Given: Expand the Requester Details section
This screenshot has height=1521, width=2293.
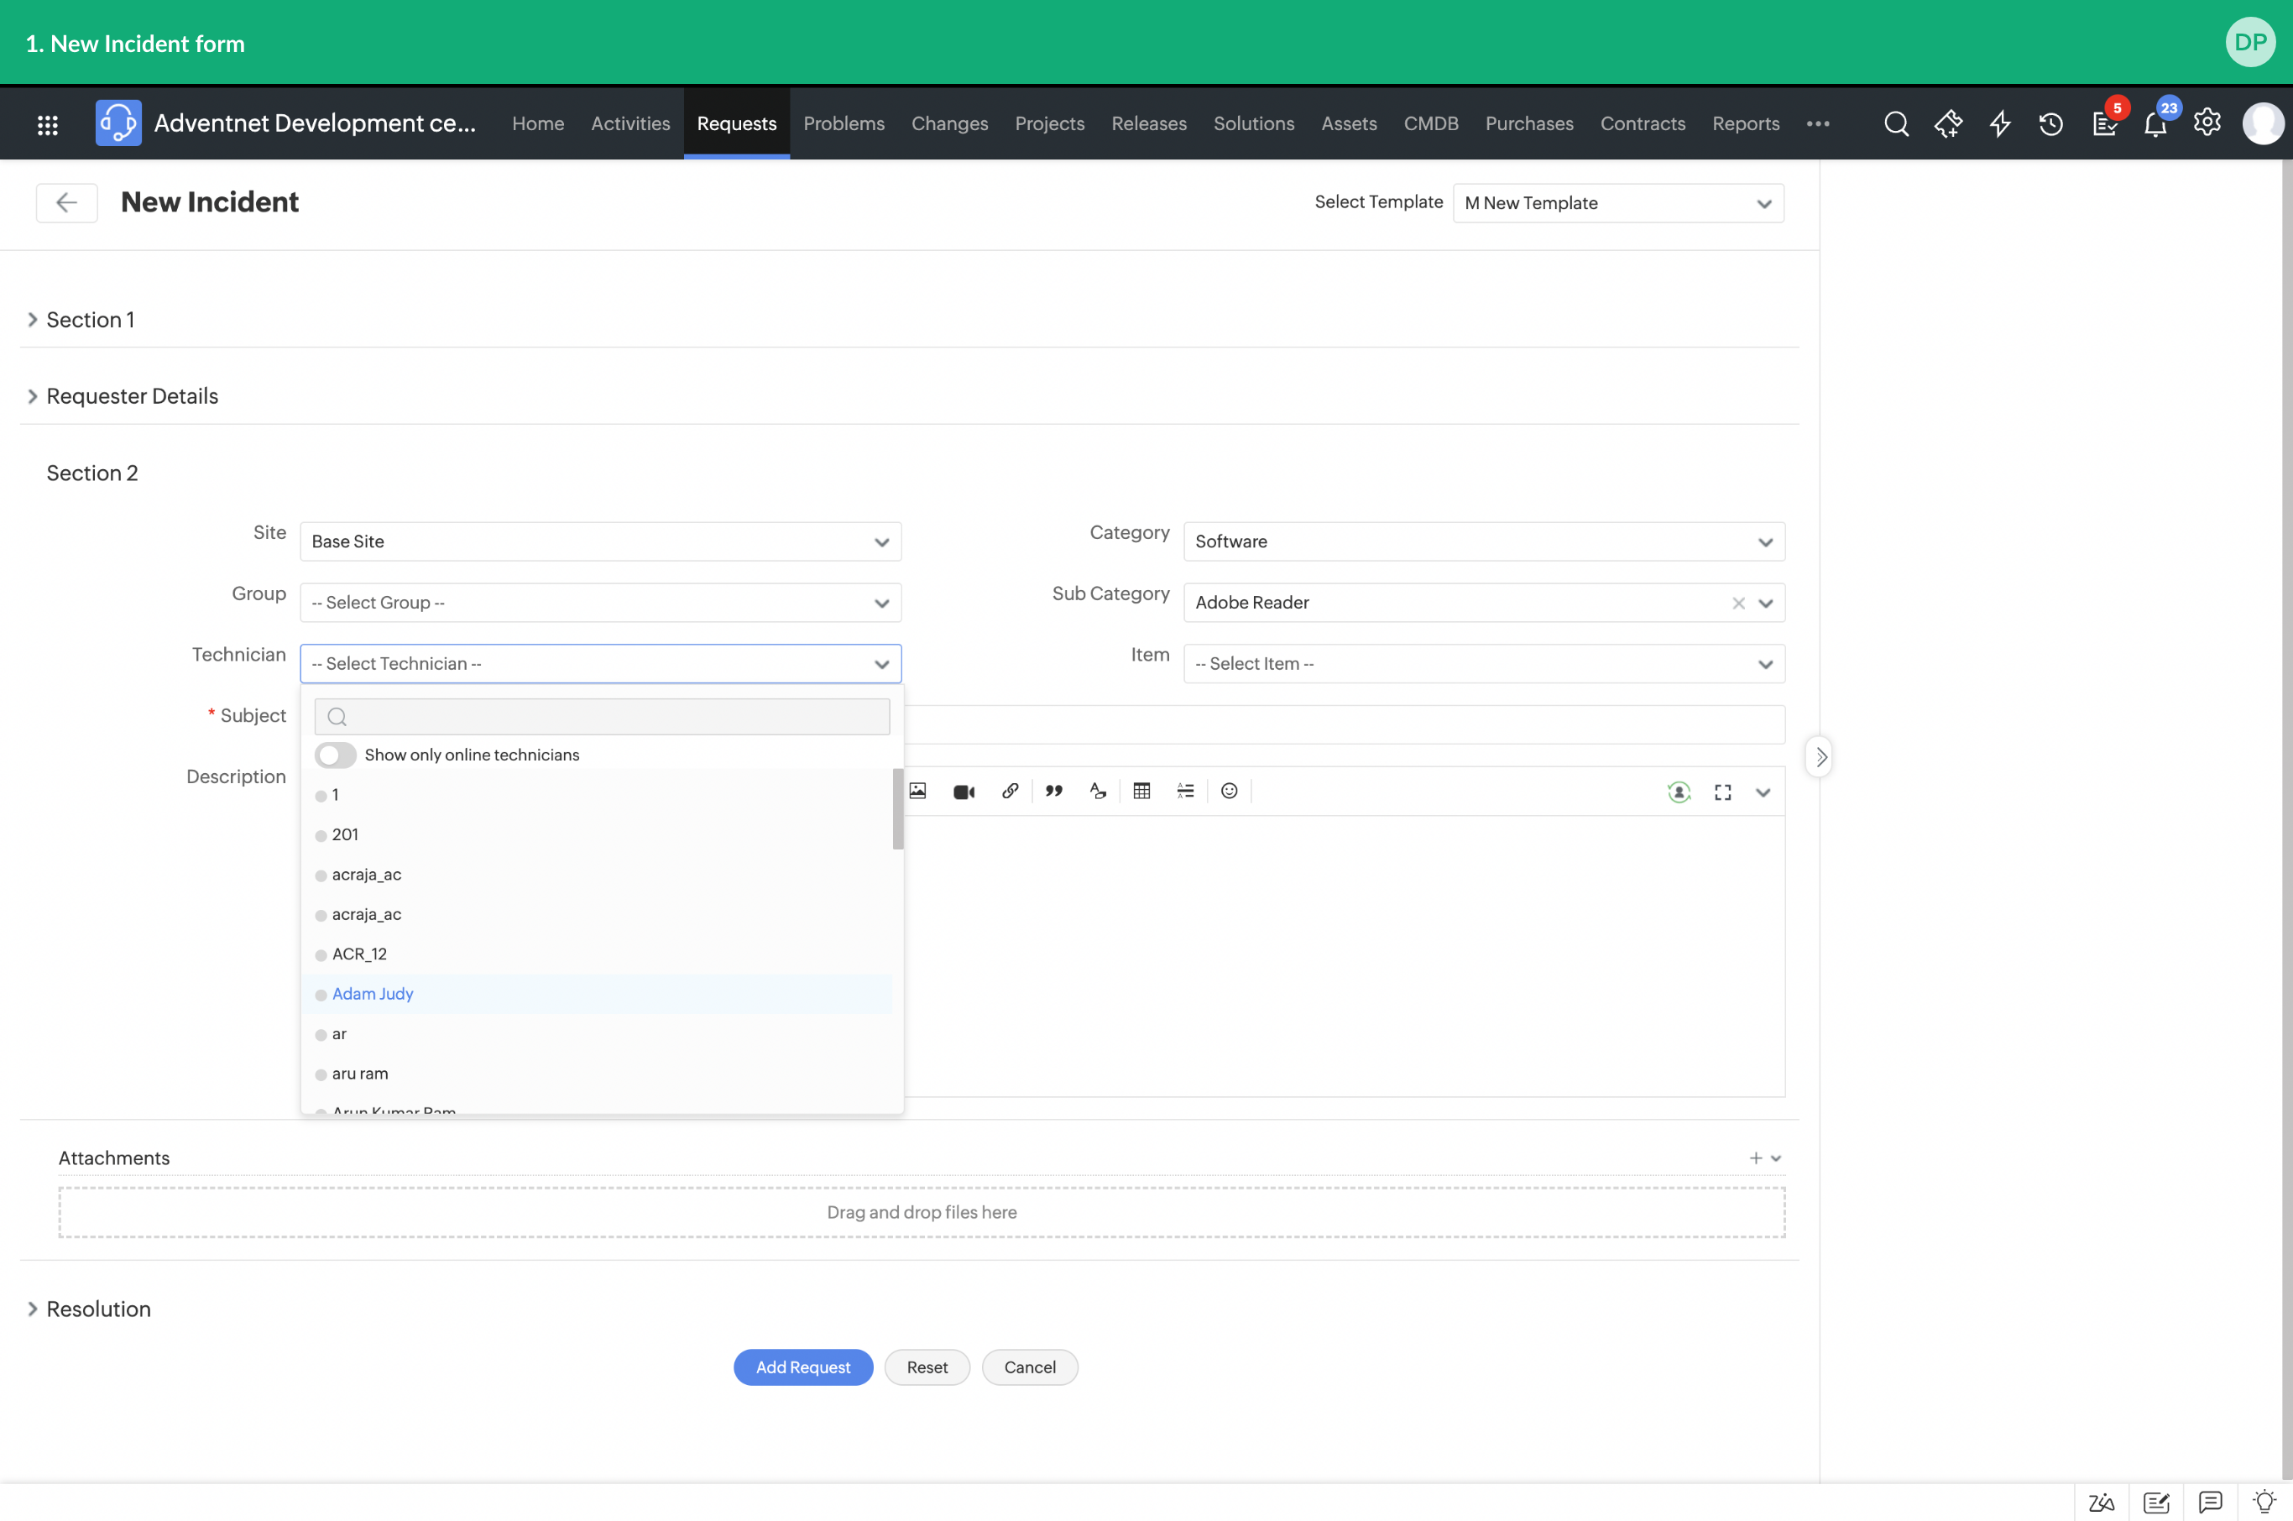Looking at the screenshot, I should 132,395.
